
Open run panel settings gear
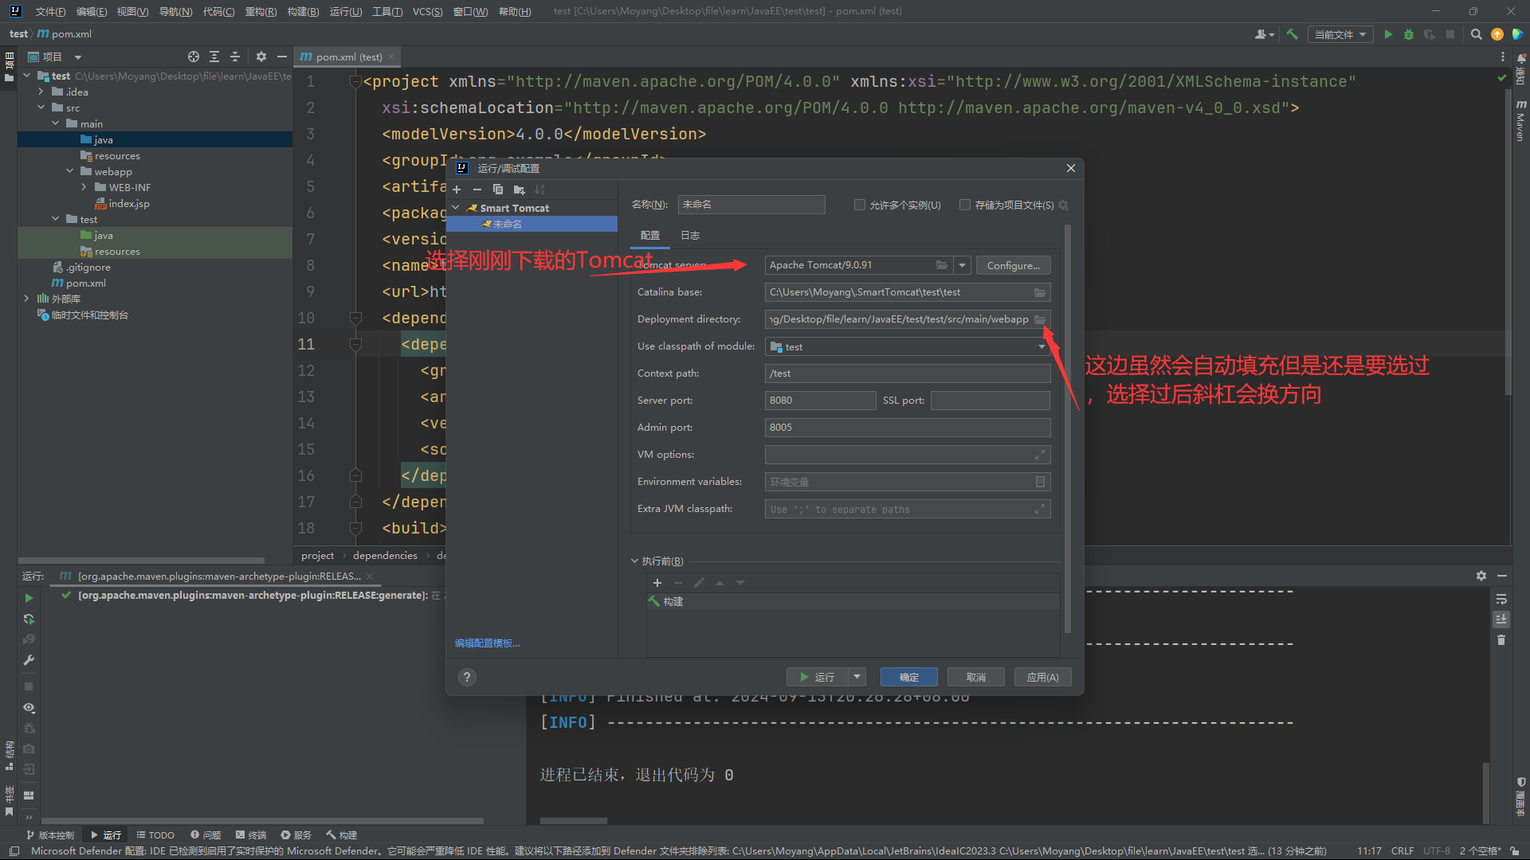pos(1481,576)
